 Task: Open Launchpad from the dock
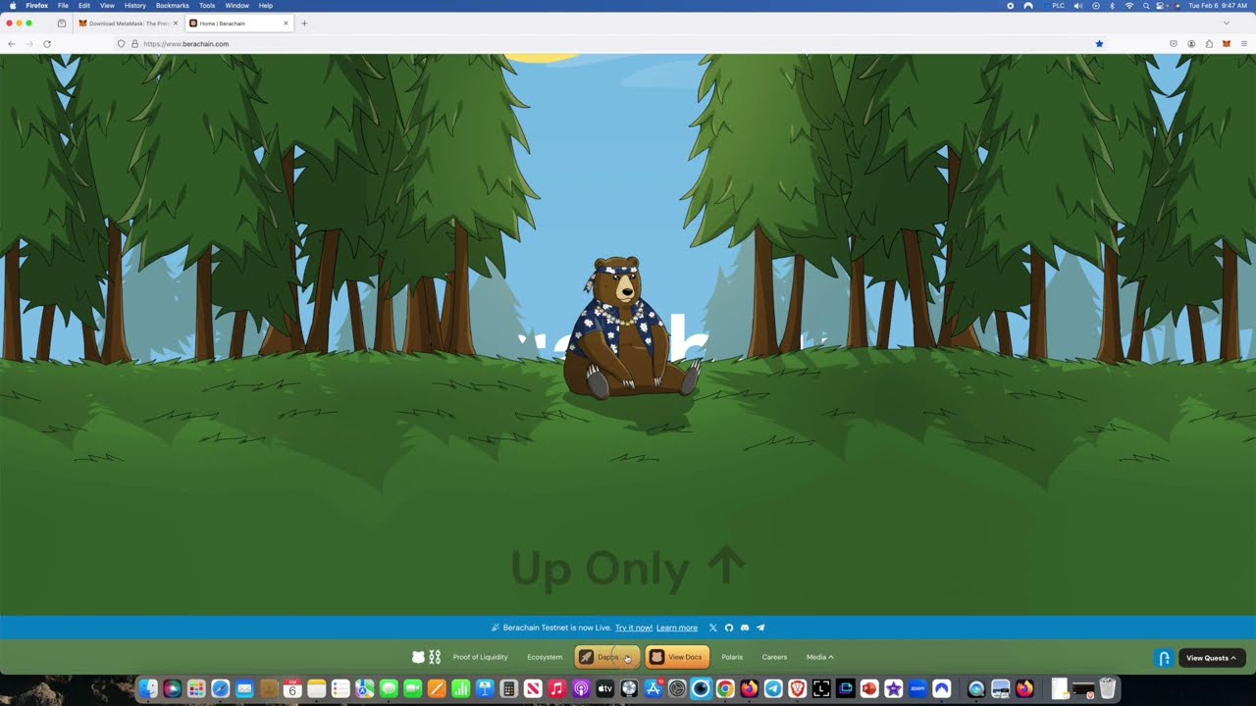(x=196, y=689)
